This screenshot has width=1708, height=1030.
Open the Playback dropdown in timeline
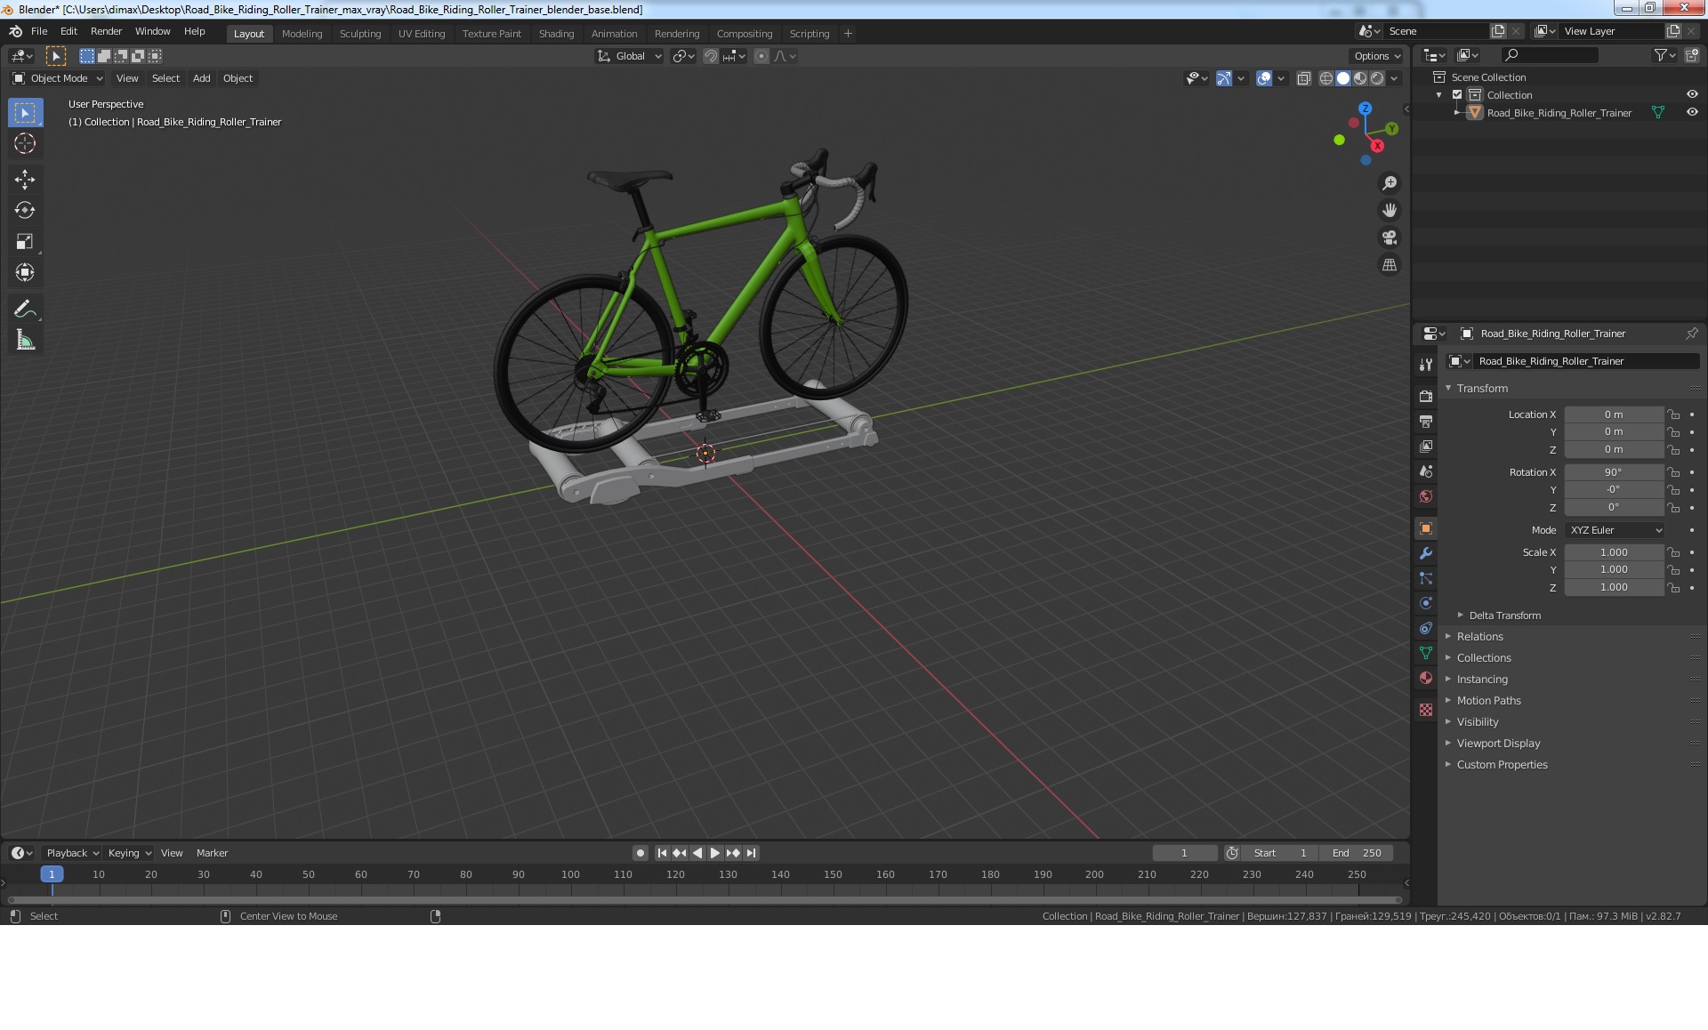click(x=72, y=853)
